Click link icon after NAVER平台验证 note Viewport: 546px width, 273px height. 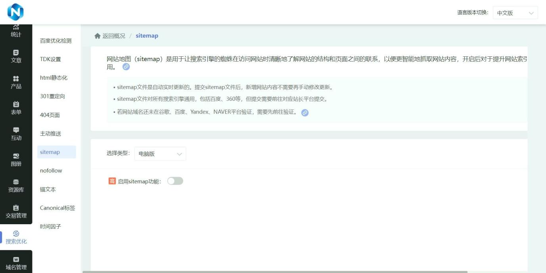(305, 113)
